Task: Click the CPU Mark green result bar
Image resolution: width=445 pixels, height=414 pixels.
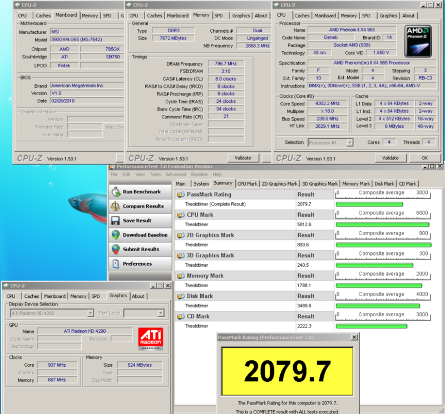Action: point(382,225)
